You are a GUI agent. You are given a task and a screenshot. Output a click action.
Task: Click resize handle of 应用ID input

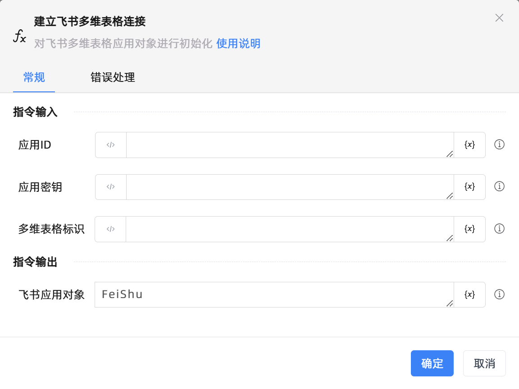pyautogui.click(x=450, y=154)
